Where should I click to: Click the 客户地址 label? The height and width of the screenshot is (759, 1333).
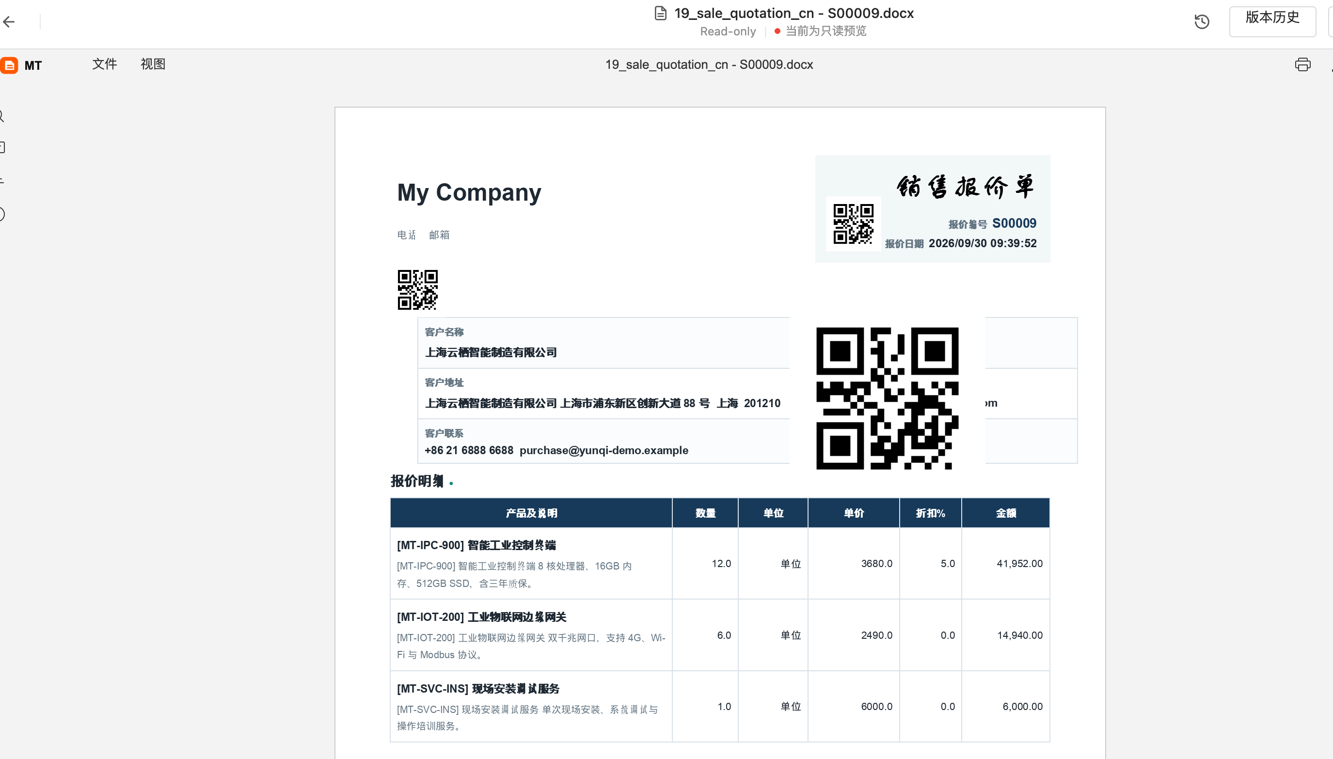click(444, 382)
